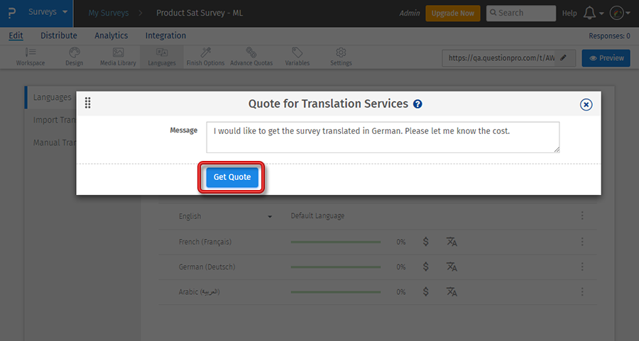
Task: Switch to the Analytics tab
Action: (111, 35)
